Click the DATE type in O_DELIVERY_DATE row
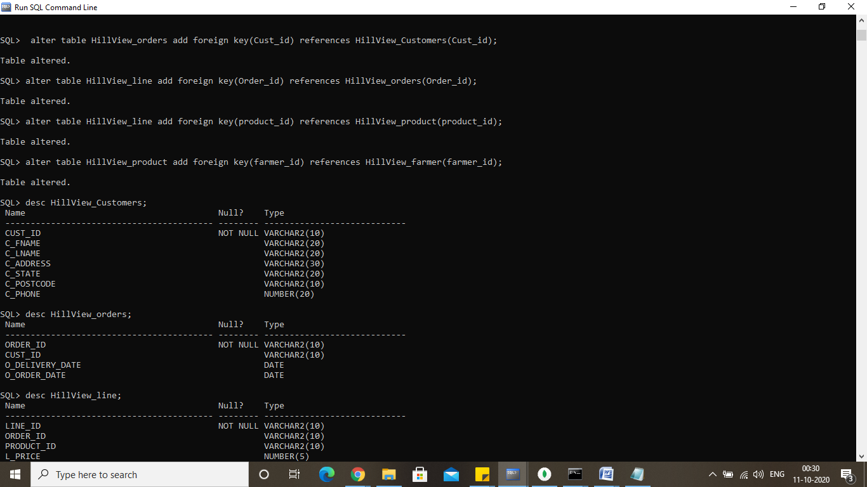867x487 pixels. point(274,365)
